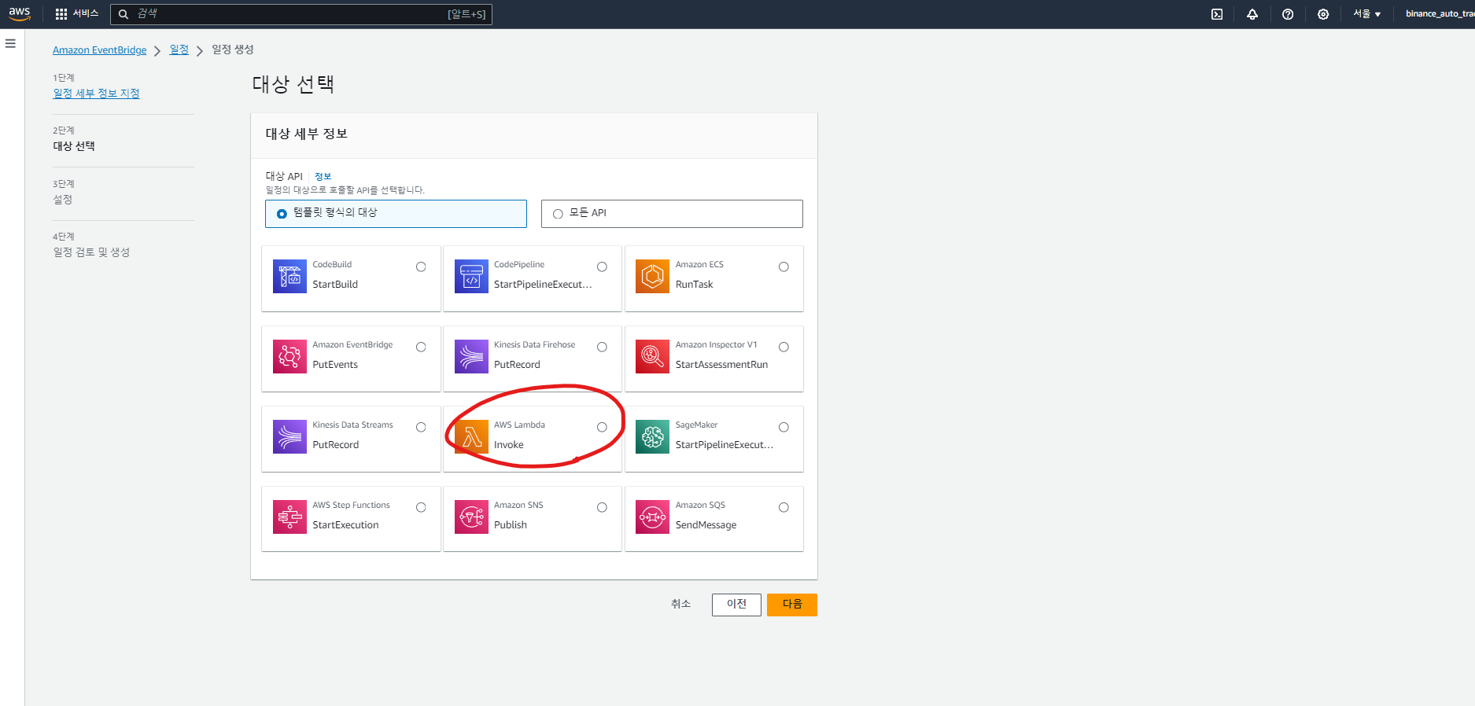Click the AWS Step Functions icon
The image size is (1475, 706).
coord(289,517)
